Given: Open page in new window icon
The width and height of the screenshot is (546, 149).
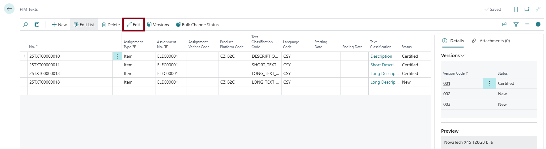Looking at the screenshot, I should [x=527, y=9].
